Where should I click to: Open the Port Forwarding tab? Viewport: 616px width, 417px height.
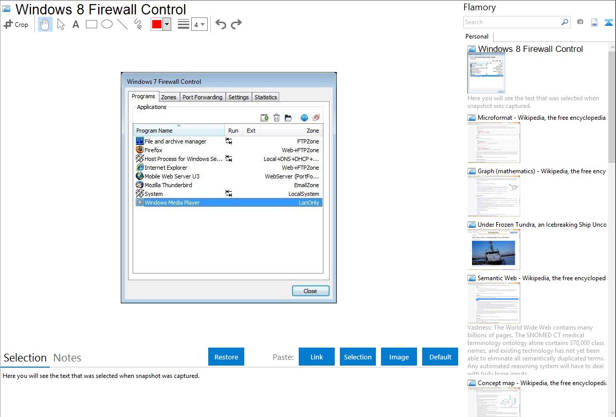click(x=202, y=97)
